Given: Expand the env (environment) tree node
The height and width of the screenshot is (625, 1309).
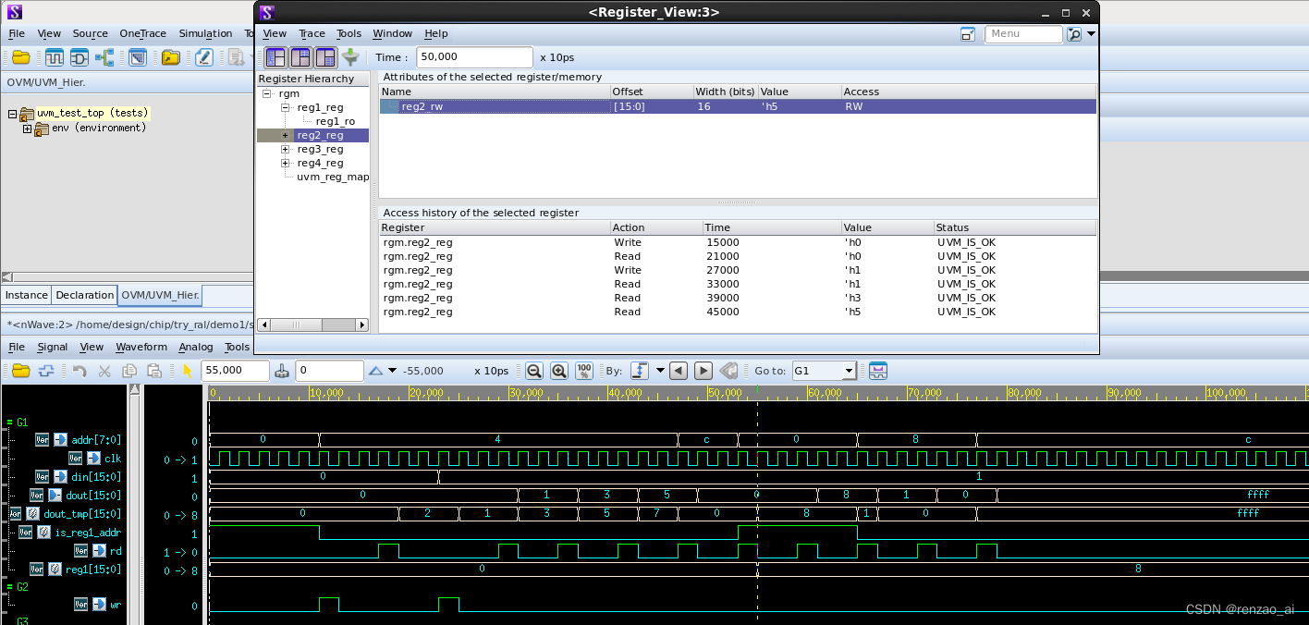Looking at the screenshot, I should [27, 129].
